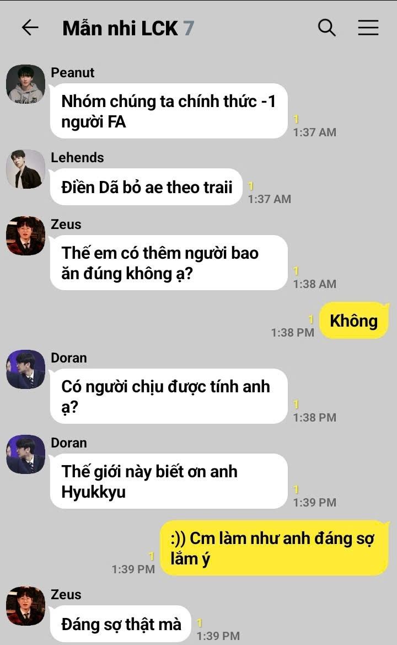Open the chat search magnifier
This screenshot has width=397, height=645.
pos(327,28)
